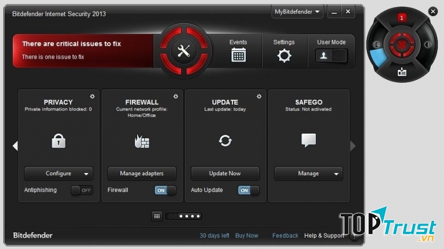Open the Buy Now link
Screen dimensions: 444x249
click(x=246, y=236)
